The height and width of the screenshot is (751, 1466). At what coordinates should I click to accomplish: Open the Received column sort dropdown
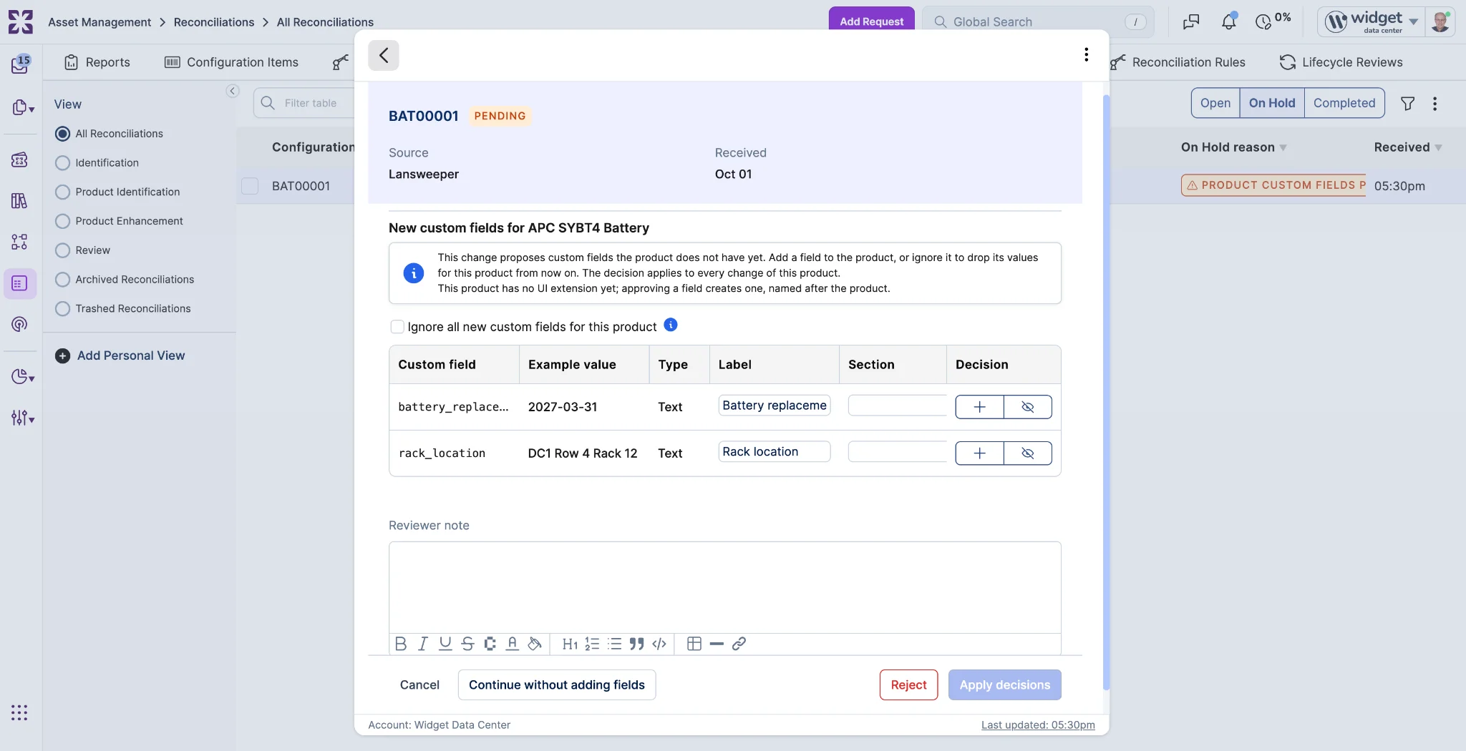click(1438, 148)
